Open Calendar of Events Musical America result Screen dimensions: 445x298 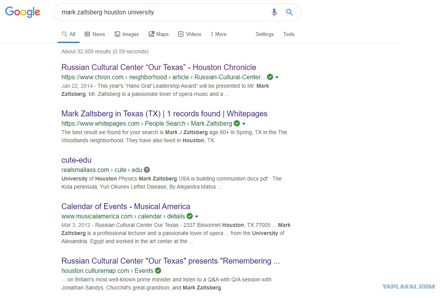[x=126, y=206]
